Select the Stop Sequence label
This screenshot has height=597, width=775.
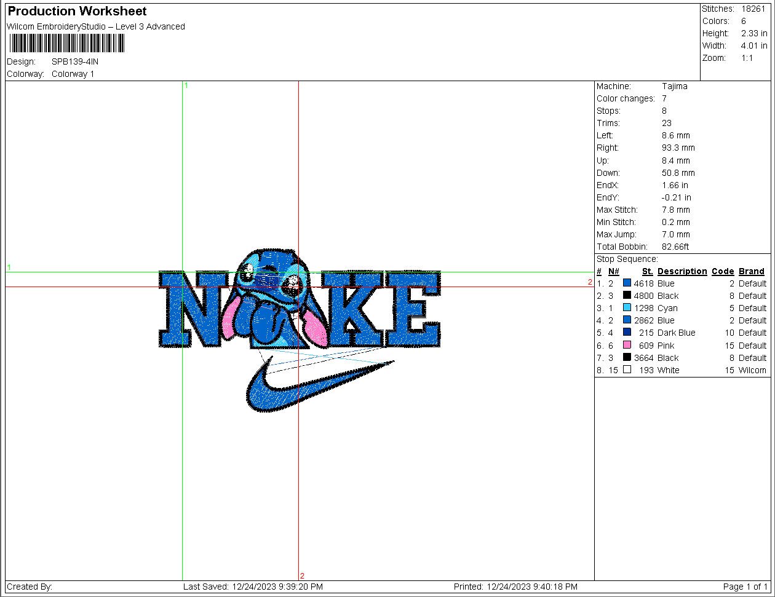tap(627, 259)
